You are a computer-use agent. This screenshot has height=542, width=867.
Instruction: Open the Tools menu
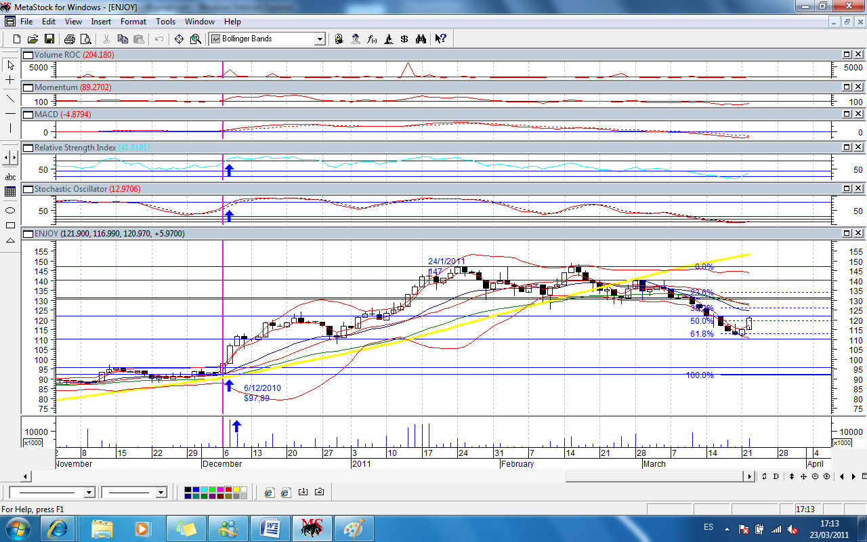pyautogui.click(x=165, y=22)
